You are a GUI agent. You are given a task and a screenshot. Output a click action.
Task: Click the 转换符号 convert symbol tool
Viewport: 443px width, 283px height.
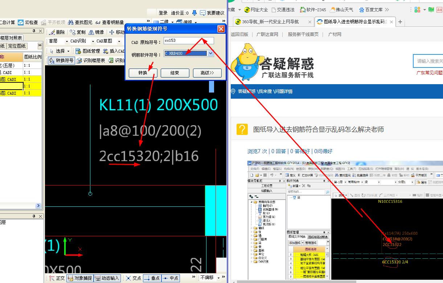point(61,61)
